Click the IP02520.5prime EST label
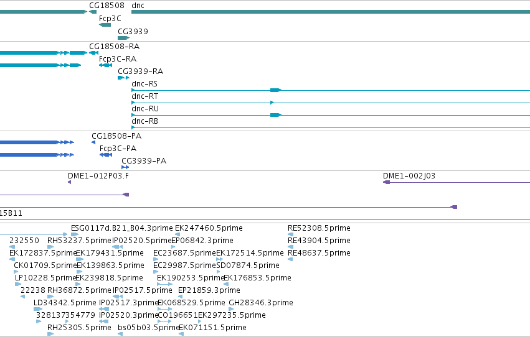The width and height of the screenshot is (530, 337). pyautogui.click(x=142, y=241)
